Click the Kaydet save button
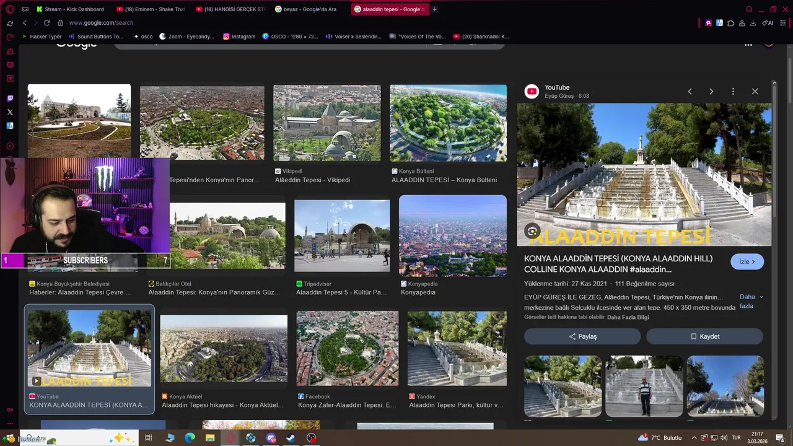The height and width of the screenshot is (446, 793). coord(705,336)
